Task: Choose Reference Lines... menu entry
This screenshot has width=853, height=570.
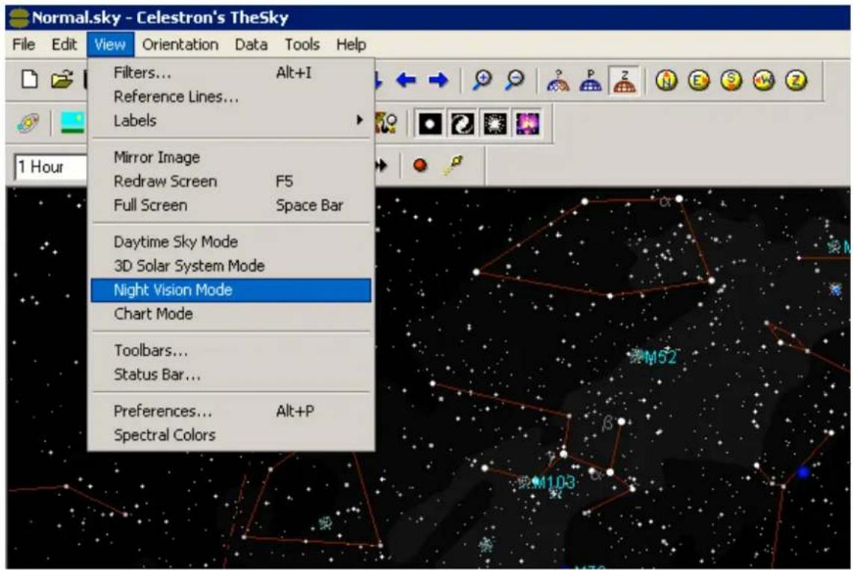Action: click(x=231, y=96)
